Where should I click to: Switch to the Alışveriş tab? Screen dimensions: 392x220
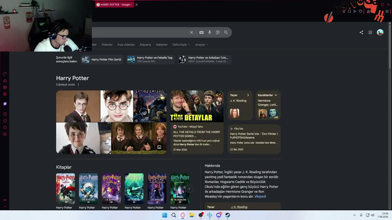(145, 45)
